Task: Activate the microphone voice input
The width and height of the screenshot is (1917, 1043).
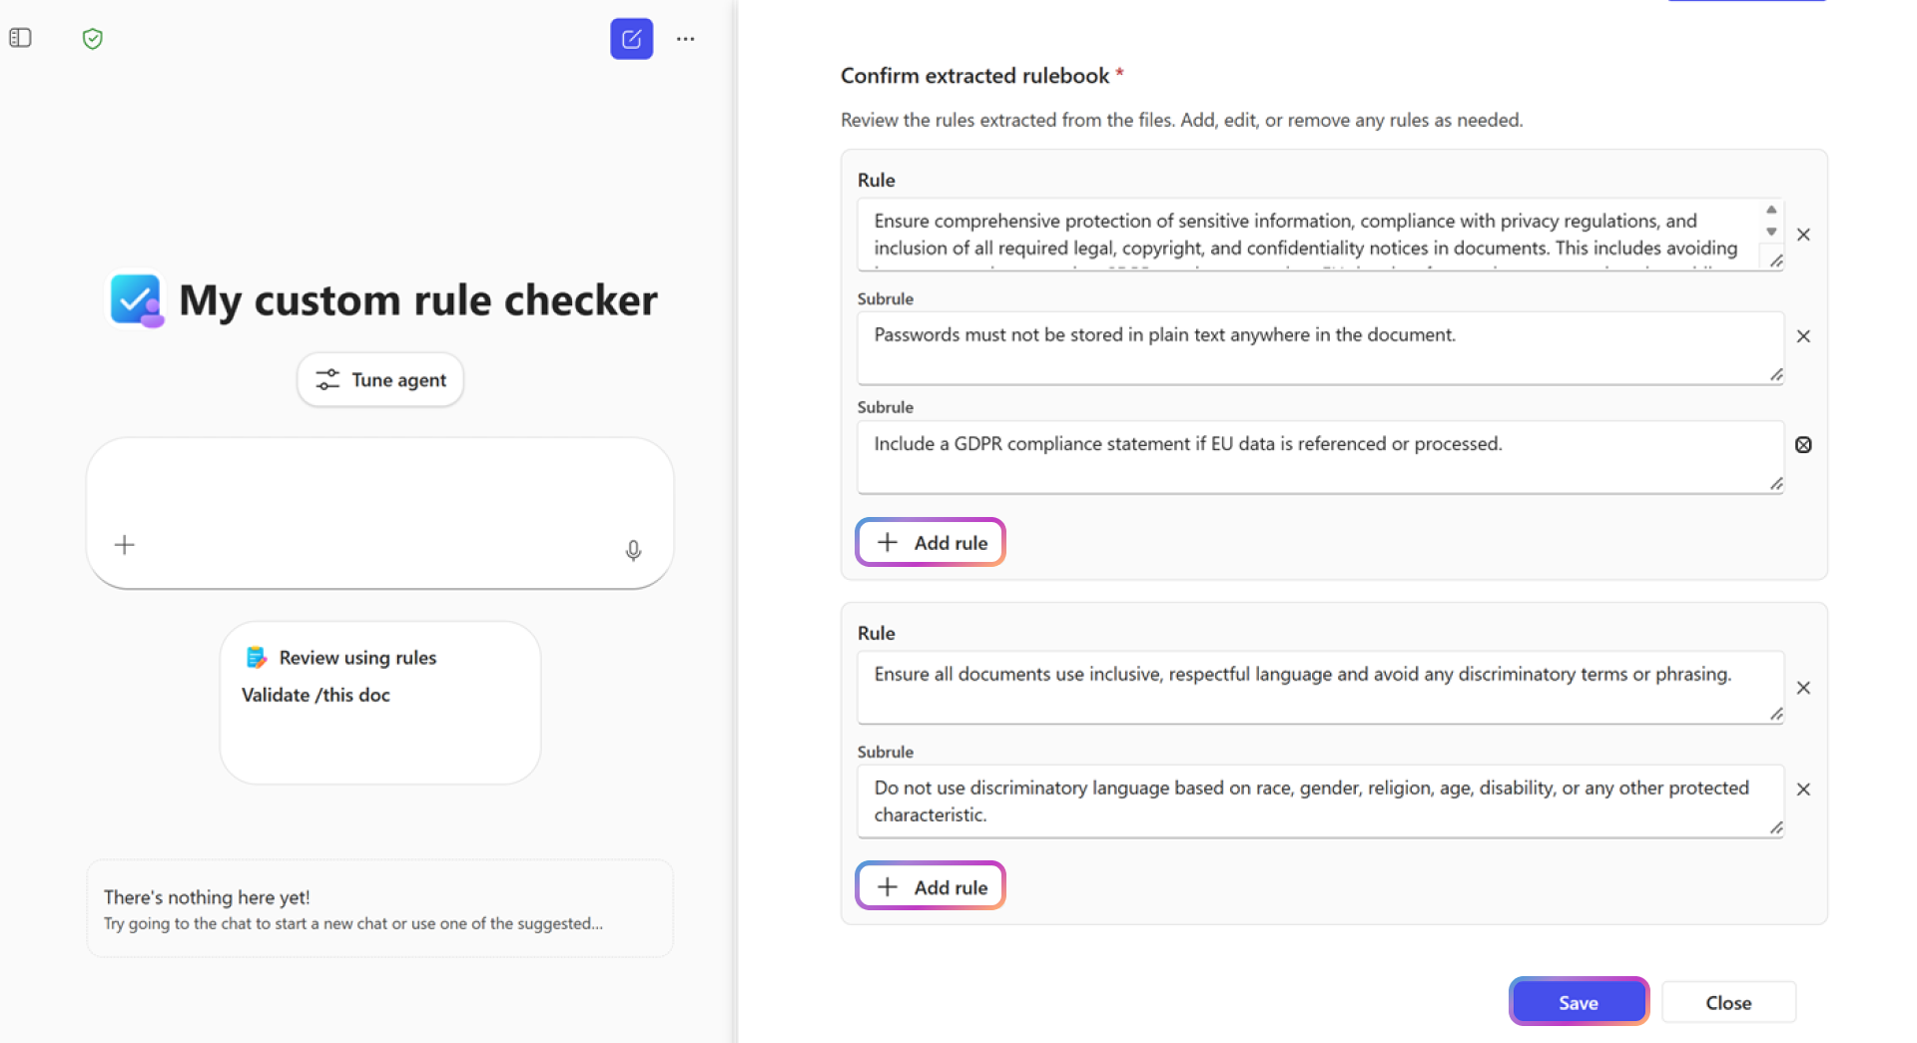Action: [633, 550]
